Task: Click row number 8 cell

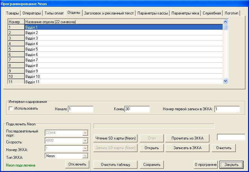Action: click(16, 66)
